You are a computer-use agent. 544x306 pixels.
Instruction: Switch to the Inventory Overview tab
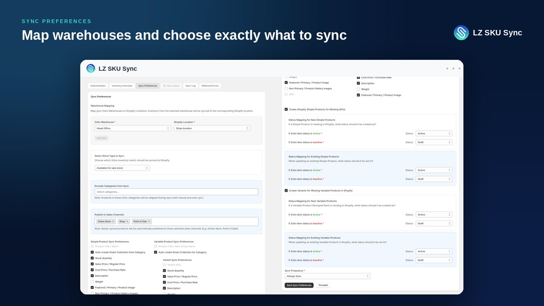[x=122, y=86]
